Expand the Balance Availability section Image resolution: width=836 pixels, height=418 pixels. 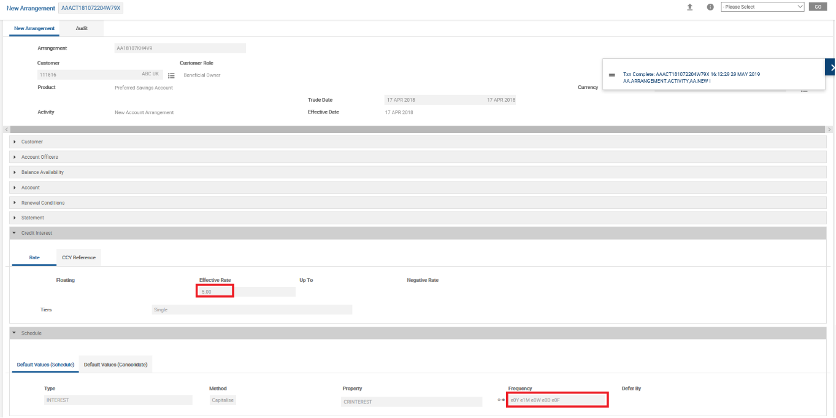42,172
